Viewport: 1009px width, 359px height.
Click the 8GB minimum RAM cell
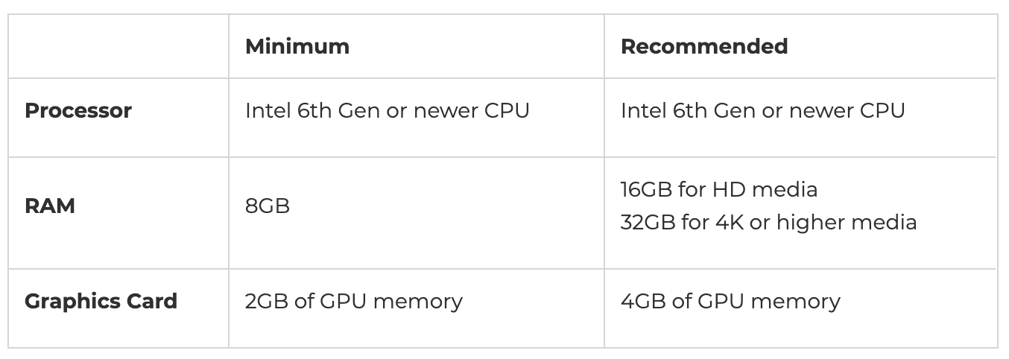click(268, 206)
